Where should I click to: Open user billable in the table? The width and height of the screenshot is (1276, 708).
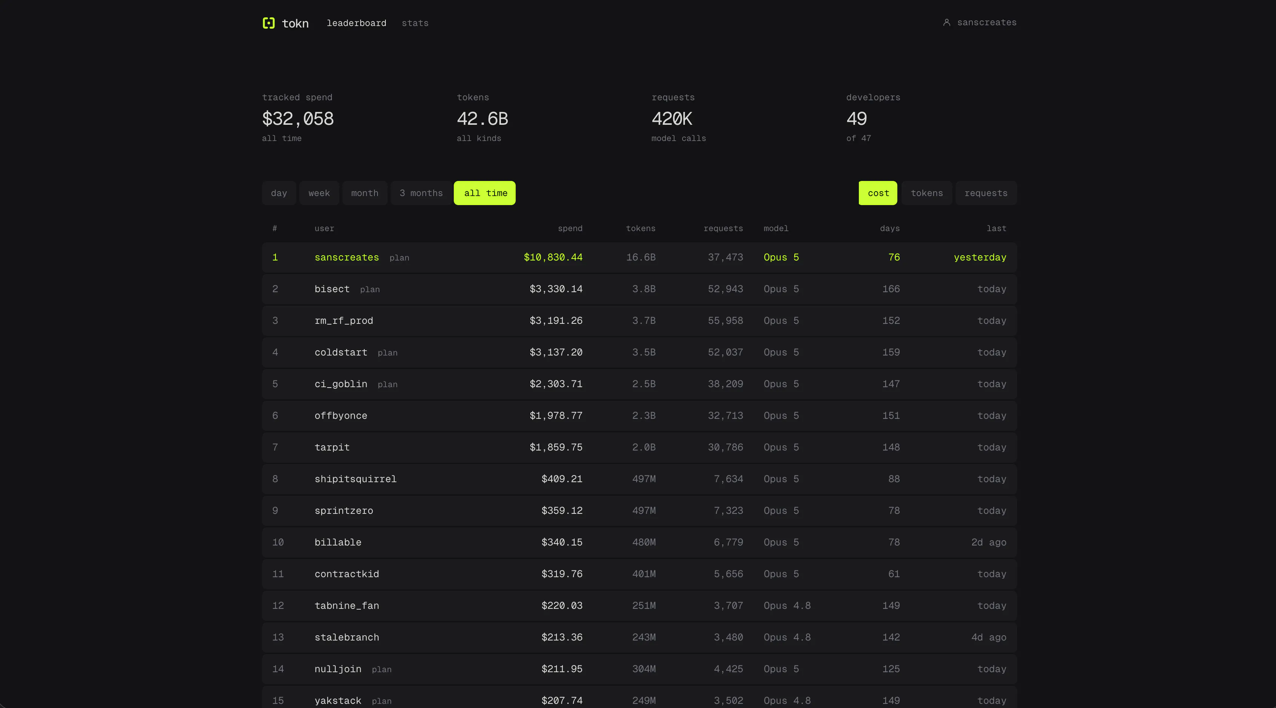[338, 542]
